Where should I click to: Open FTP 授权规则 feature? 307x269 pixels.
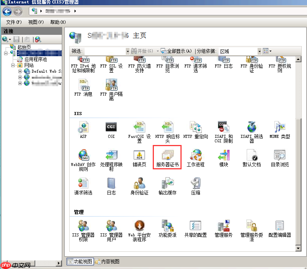(x=280, y=65)
